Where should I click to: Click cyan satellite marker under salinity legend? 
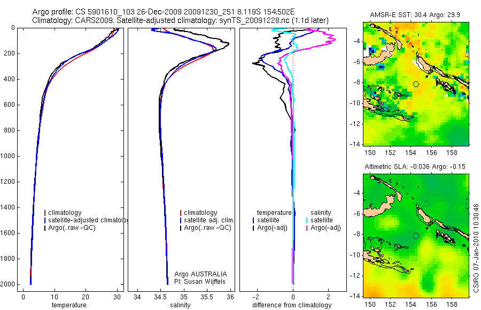click(307, 220)
